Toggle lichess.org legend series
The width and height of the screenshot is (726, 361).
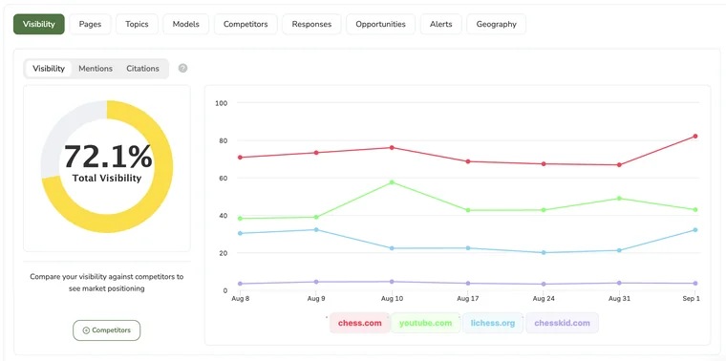coord(493,323)
